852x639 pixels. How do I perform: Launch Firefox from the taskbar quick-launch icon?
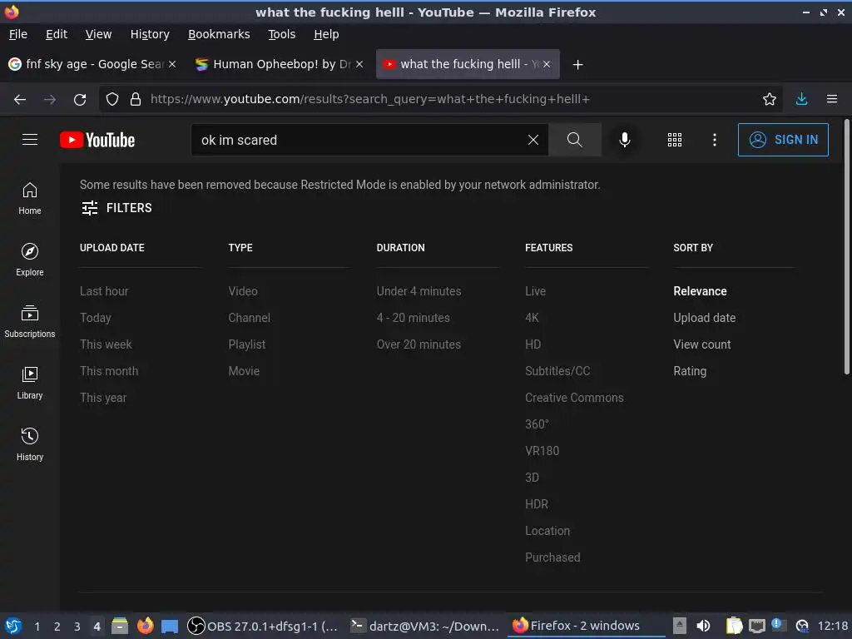coord(145,626)
